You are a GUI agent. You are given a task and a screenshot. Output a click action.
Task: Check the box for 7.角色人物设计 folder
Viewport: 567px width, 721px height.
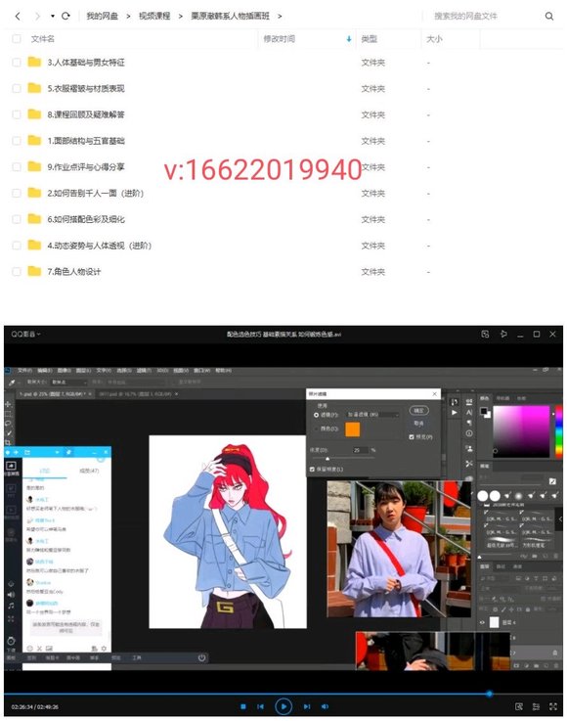pos(17,271)
